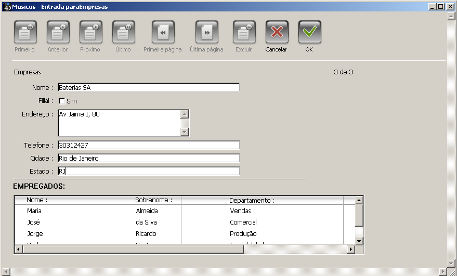
Task: Jump to last record with Último
Action: coord(123,32)
